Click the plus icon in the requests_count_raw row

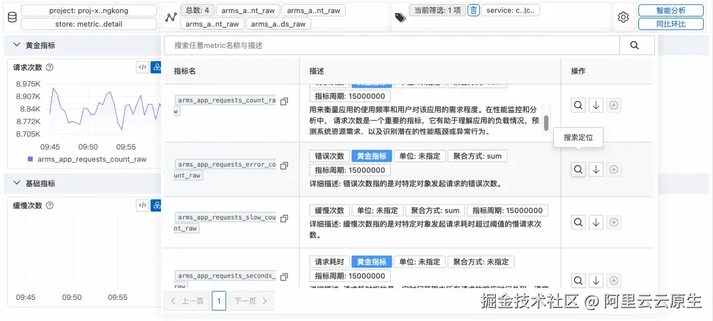[614, 105]
